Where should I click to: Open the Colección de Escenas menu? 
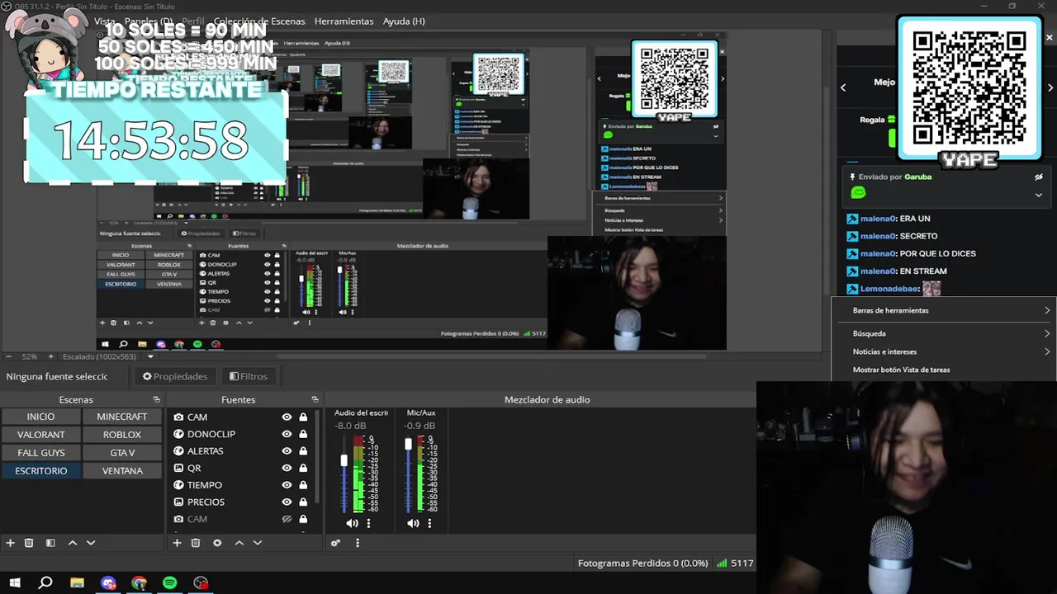tap(259, 21)
